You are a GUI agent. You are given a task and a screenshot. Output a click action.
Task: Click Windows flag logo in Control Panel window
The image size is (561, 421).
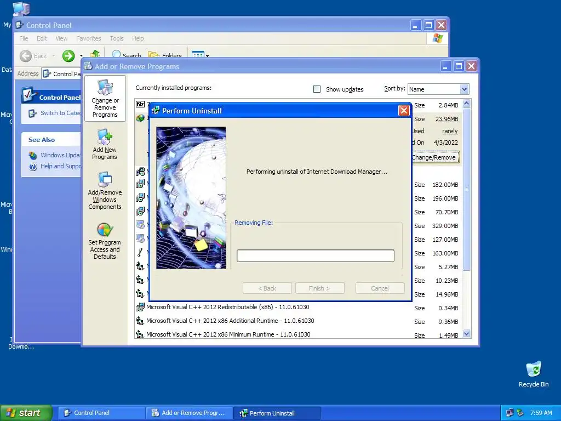[437, 38]
